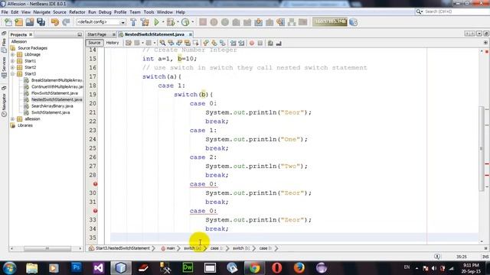Click the Undo arrow icon
Screen dimensions: 490x275
[x=55, y=22]
